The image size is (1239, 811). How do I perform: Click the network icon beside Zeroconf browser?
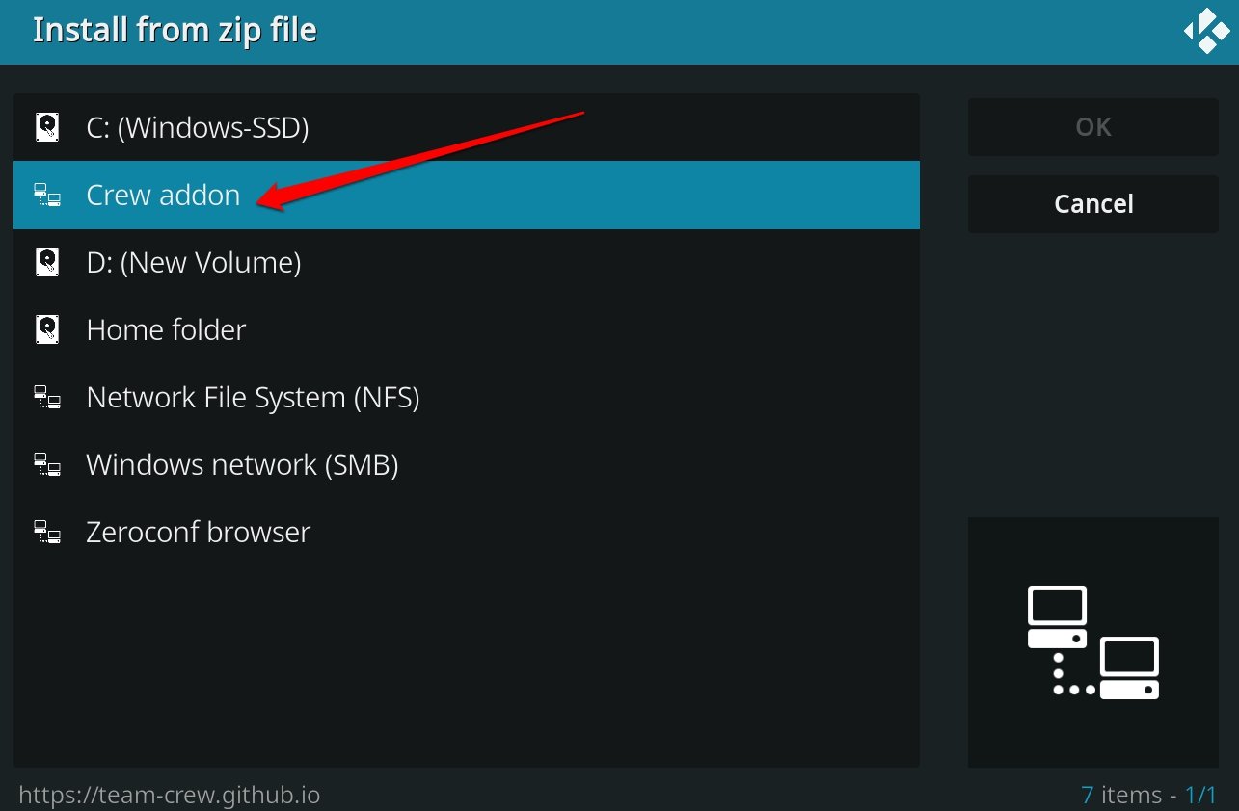47,532
